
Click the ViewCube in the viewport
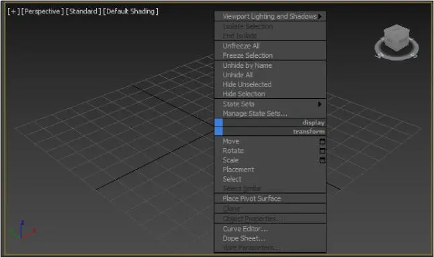[397, 37]
